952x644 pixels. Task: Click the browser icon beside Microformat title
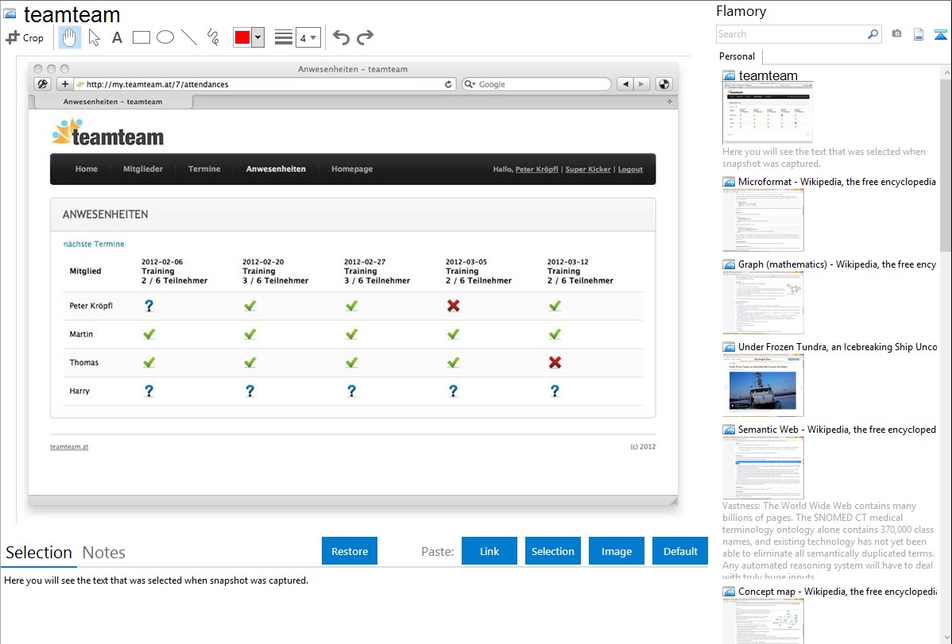coord(729,182)
